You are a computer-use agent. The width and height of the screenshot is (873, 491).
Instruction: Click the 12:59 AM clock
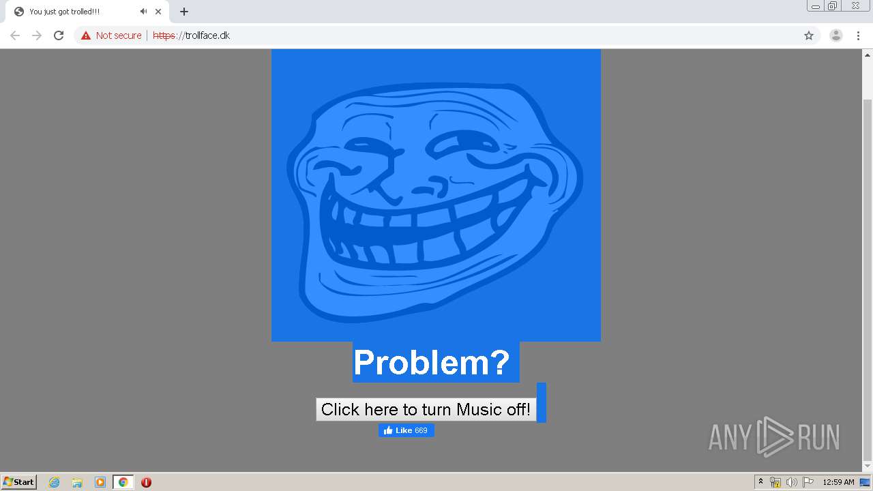click(838, 482)
